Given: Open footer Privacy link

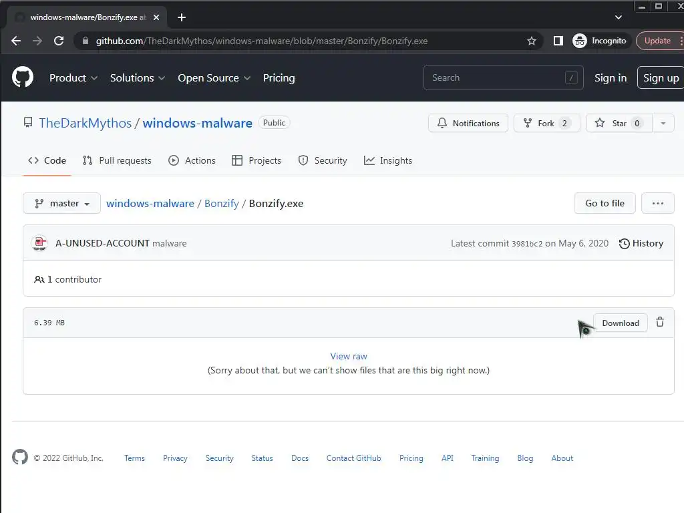Looking at the screenshot, I should click(175, 458).
